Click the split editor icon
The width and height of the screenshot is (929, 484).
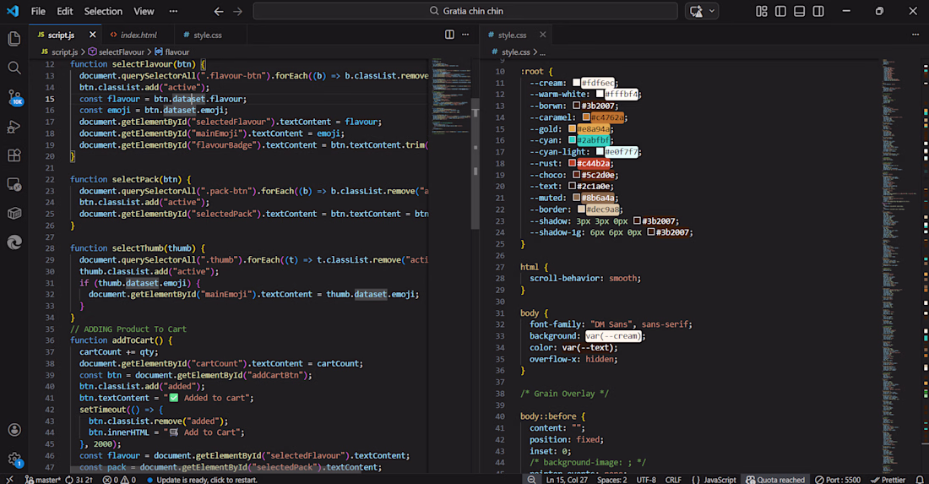pos(449,35)
